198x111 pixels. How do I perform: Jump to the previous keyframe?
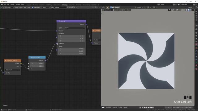click(144, 108)
